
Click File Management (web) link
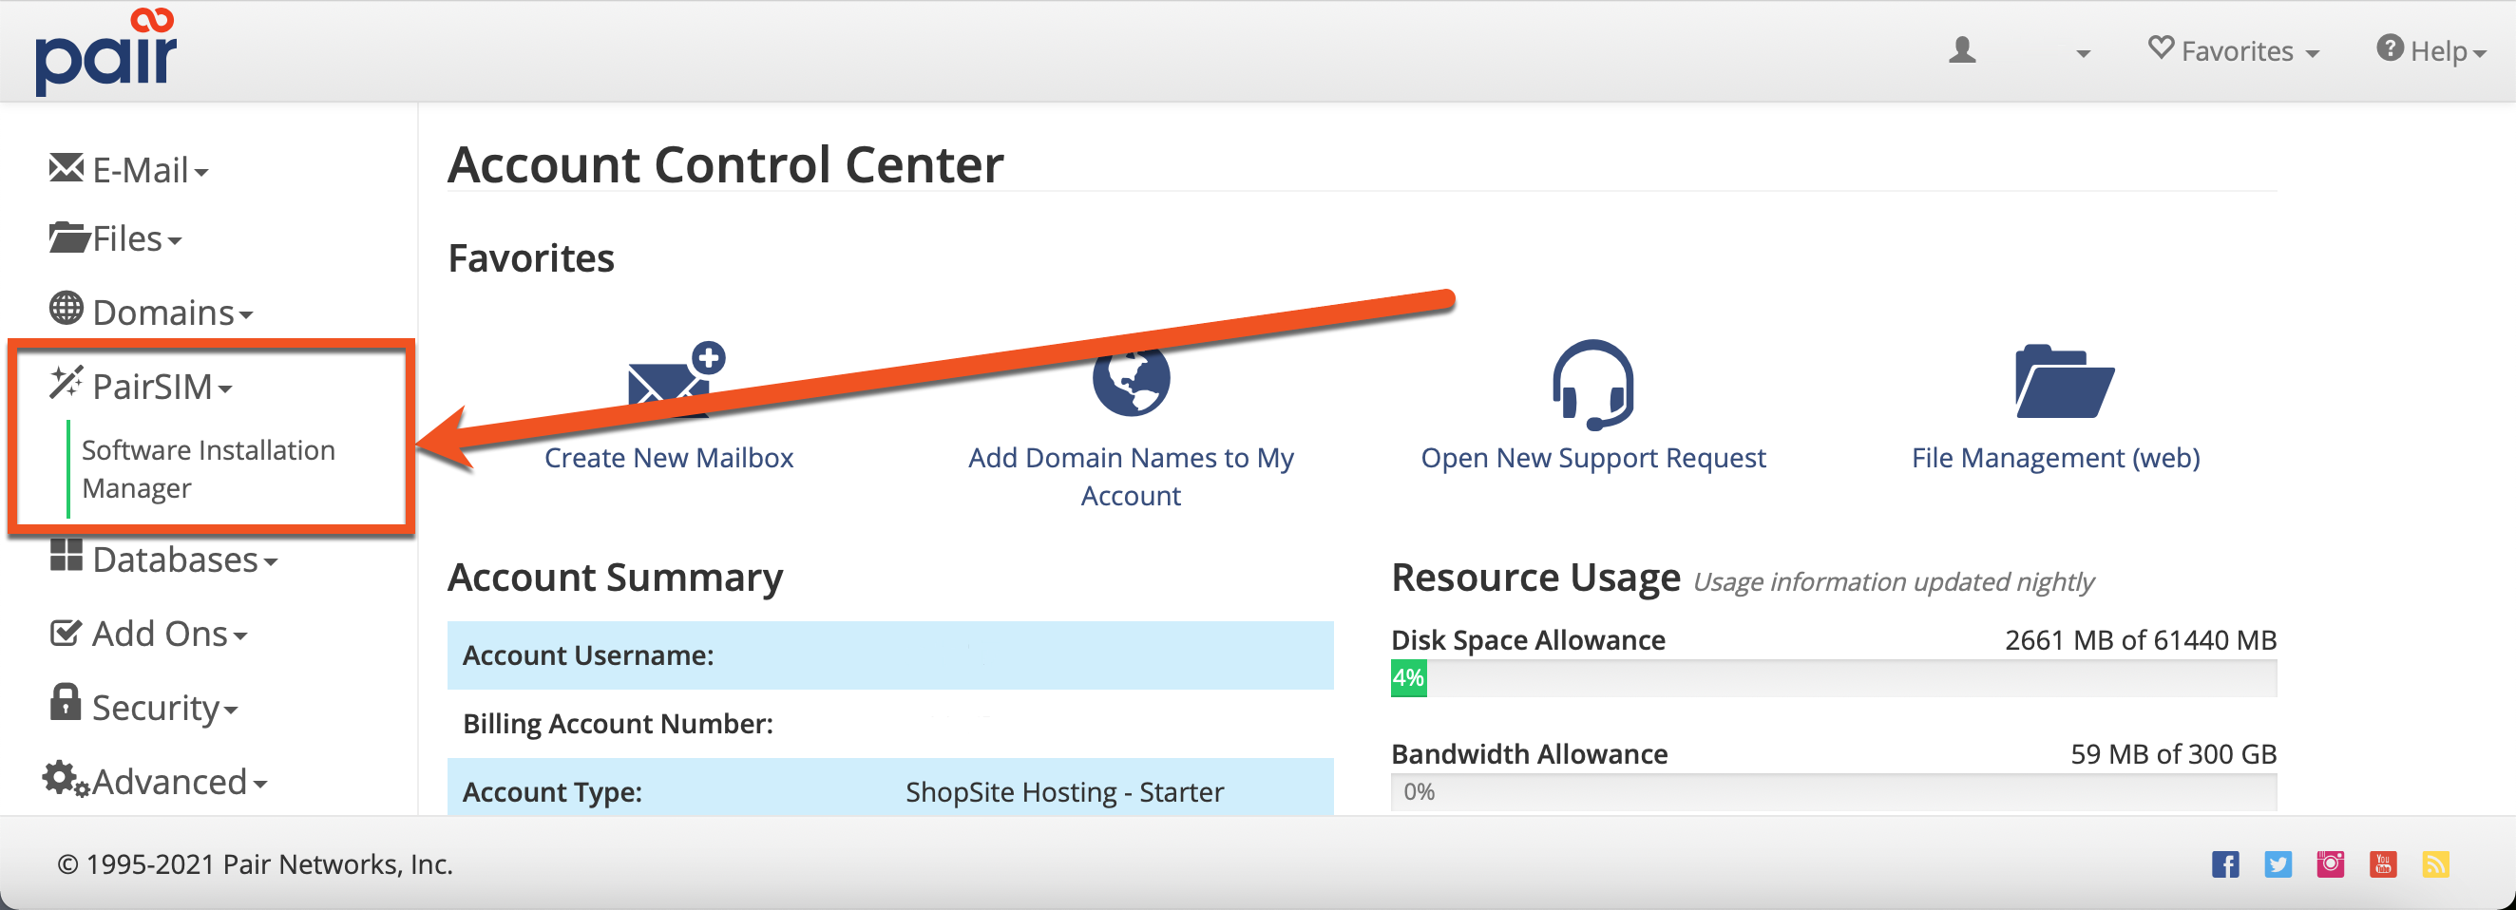[x=2056, y=457]
